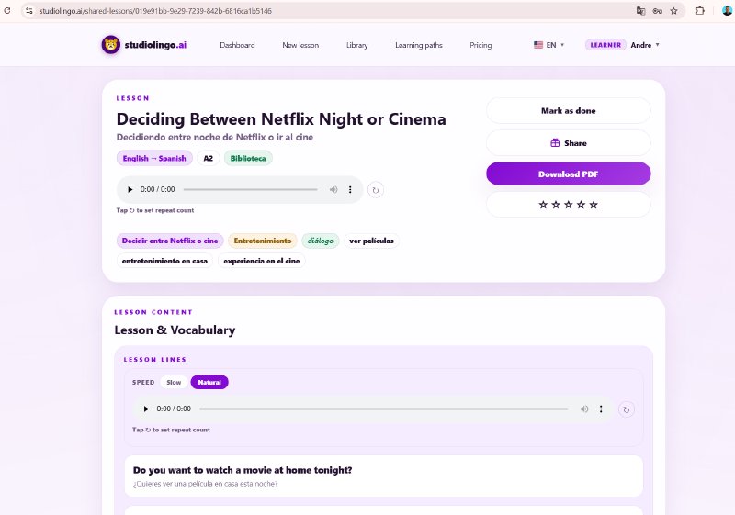Reload the page with browser refresh icon
Image resolution: width=735 pixels, height=515 pixels.
coord(7,10)
